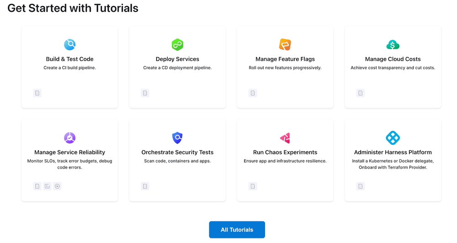Screen dimensions: 457x243
Task: Click the All Tutorials button
Action: [237, 230]
